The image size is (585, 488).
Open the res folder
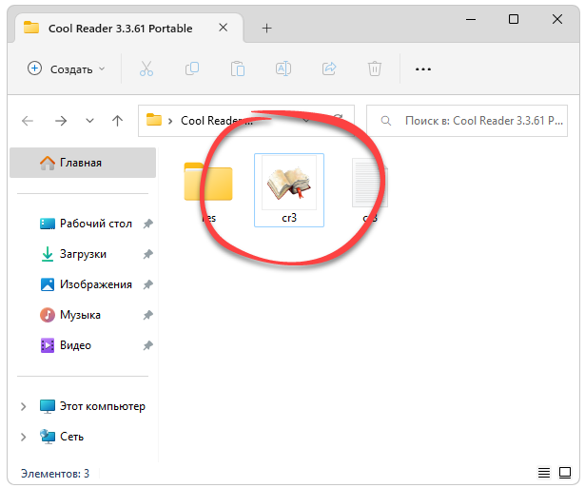(x=208, y=185)
